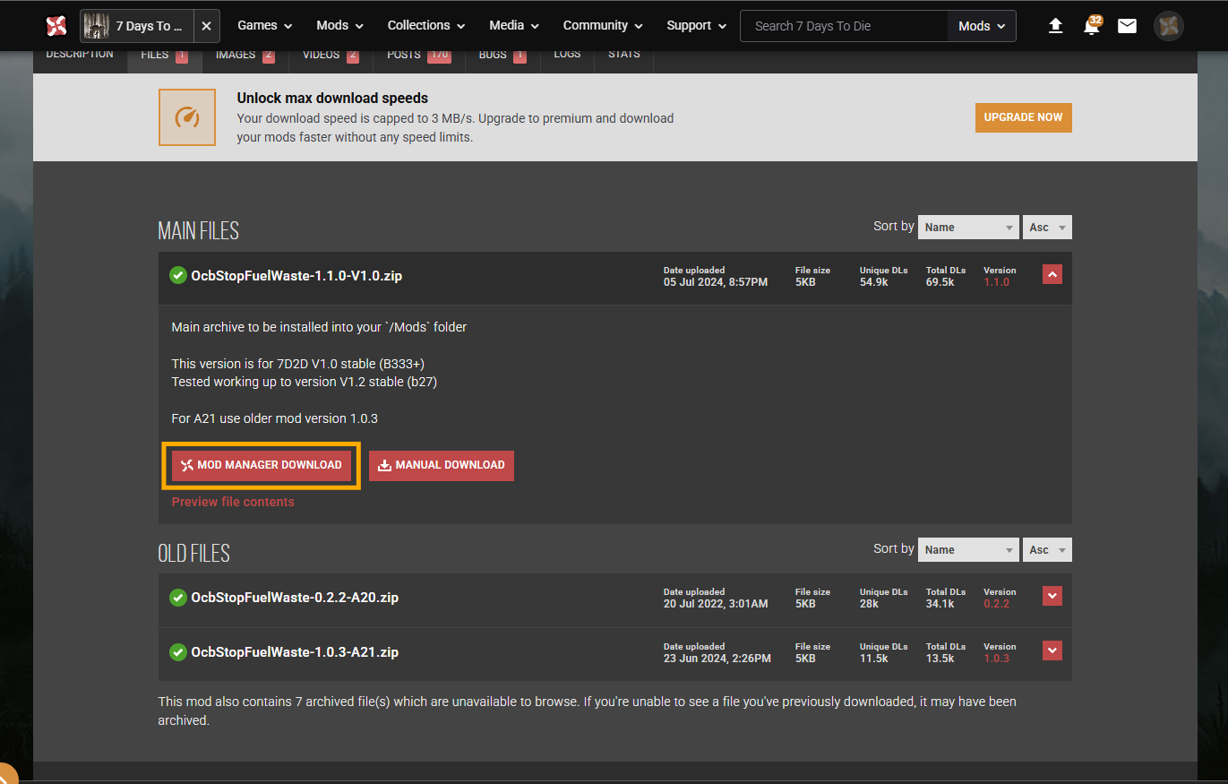Click the file name OcbStopFuelWaste-1.1.0-V1.0.zip
The image size is (1228, 784).
click(x=296, y=276)
